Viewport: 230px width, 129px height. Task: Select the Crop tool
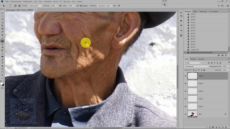click(x=3, y=25)
